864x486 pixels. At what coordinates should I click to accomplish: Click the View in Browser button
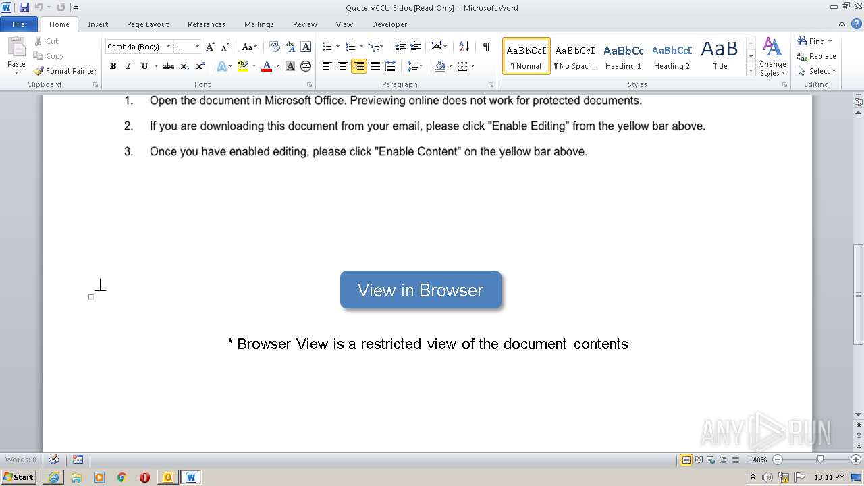pos(421,290)
